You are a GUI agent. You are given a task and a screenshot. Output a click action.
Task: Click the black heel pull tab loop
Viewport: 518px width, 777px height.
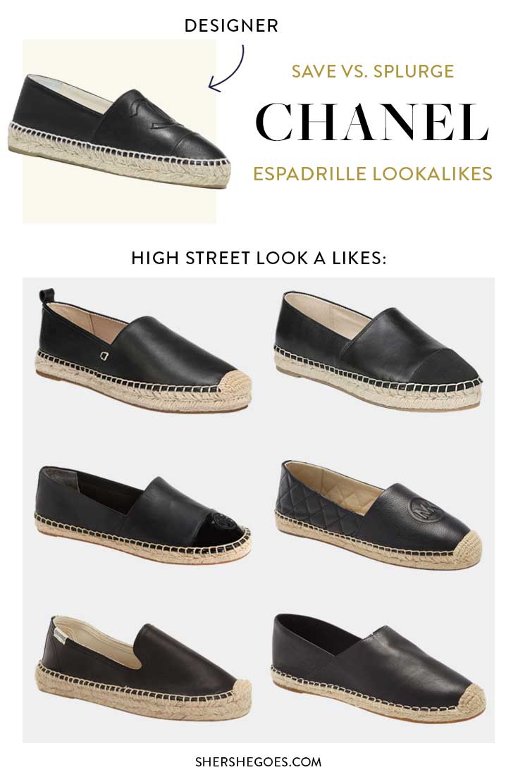coord(46,297)
